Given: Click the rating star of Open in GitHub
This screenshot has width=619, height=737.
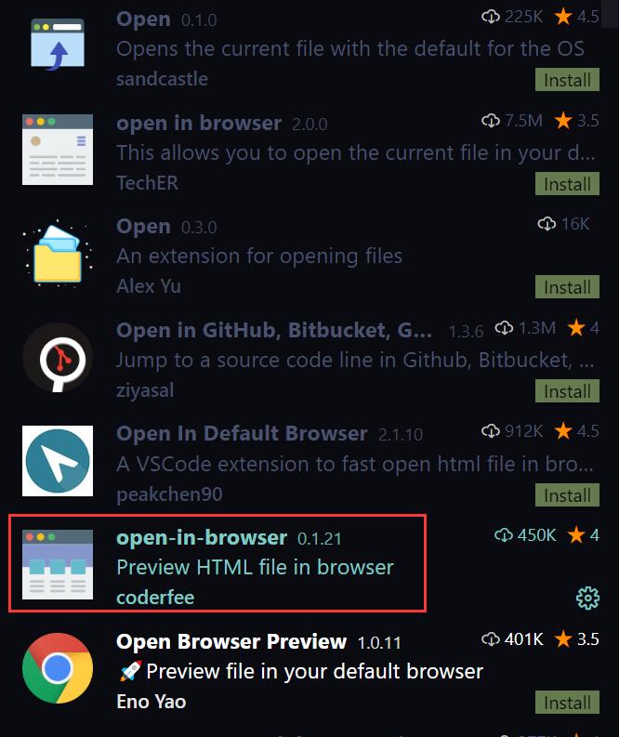Looking at the screenshot, I should pyautogui.click(x=576, y=327).
